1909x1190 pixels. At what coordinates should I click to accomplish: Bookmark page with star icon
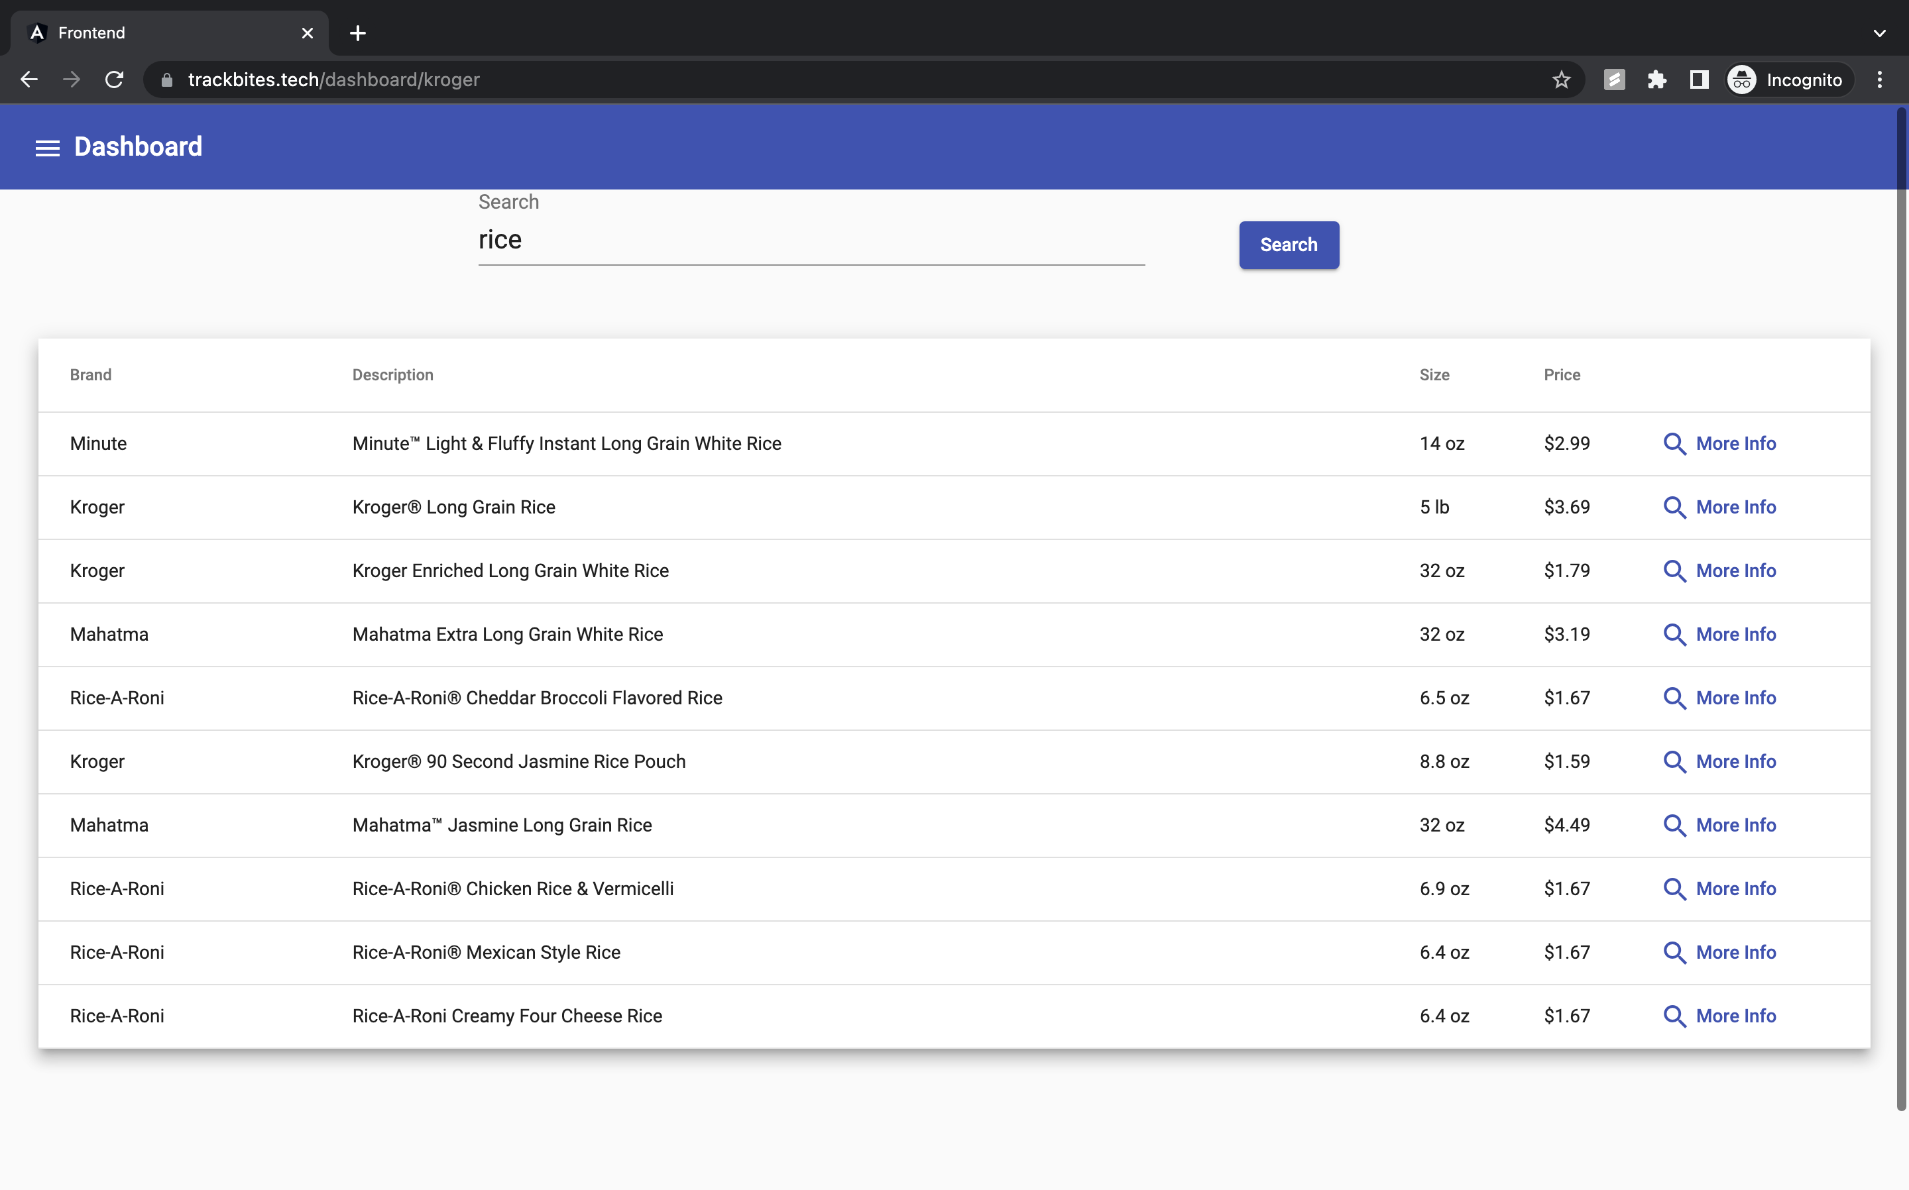click(x=1561, y=80)
